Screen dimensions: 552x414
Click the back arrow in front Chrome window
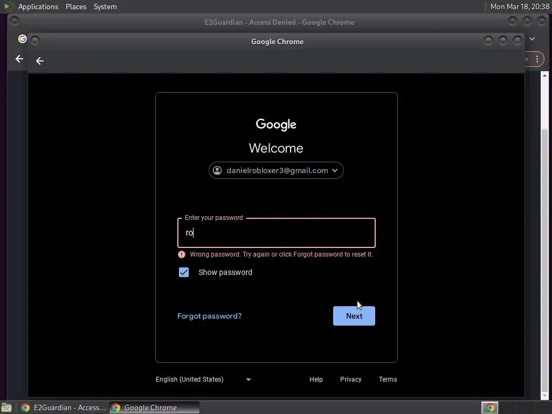[x=40, y=61]
